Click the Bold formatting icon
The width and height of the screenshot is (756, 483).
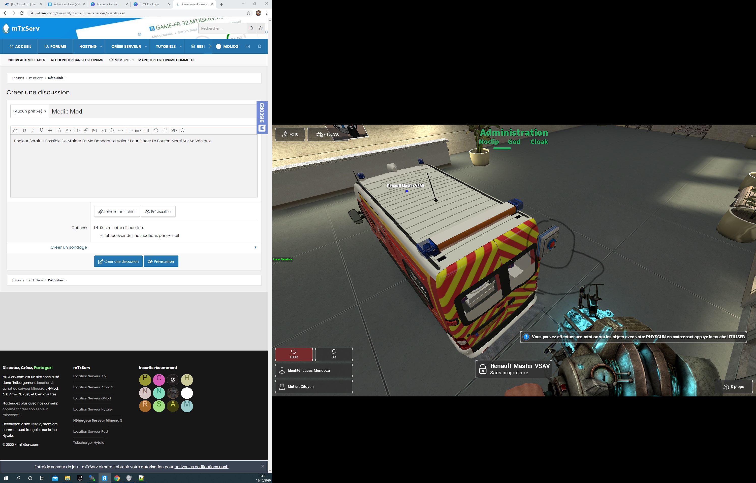click(x=24, y=130)
